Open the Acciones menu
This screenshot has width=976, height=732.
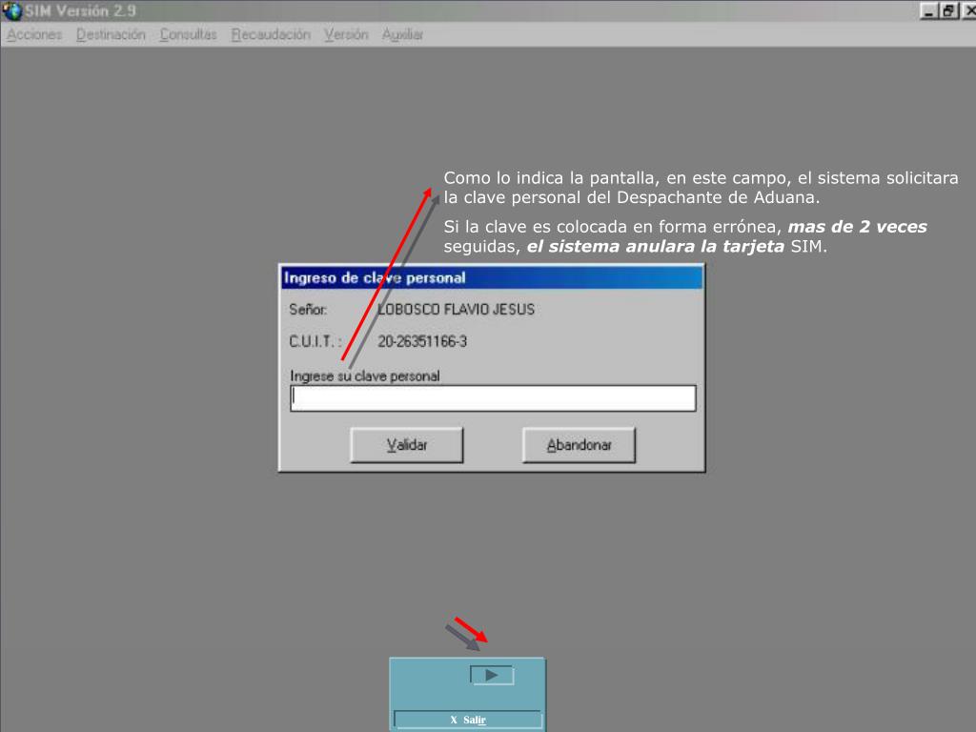pyautogui.click(x=34, y=35)
